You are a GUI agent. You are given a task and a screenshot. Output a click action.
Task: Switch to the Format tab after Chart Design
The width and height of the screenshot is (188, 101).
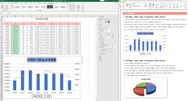point(57,3)
